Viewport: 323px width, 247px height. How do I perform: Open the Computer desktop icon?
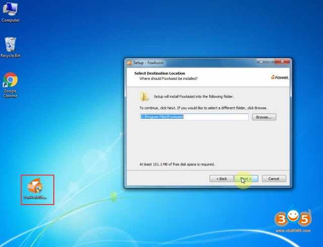10,11
